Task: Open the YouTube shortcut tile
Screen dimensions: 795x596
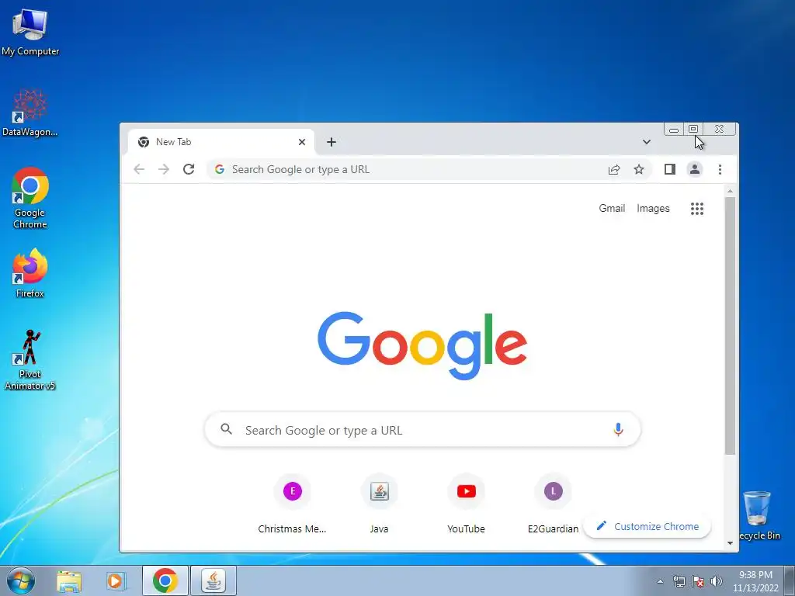Action: click(x=466, y=504)
